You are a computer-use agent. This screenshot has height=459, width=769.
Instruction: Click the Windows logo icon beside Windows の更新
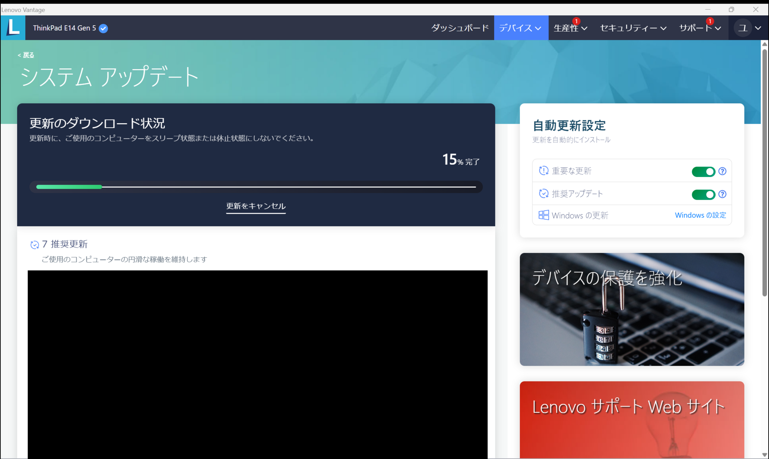(544, 215)
